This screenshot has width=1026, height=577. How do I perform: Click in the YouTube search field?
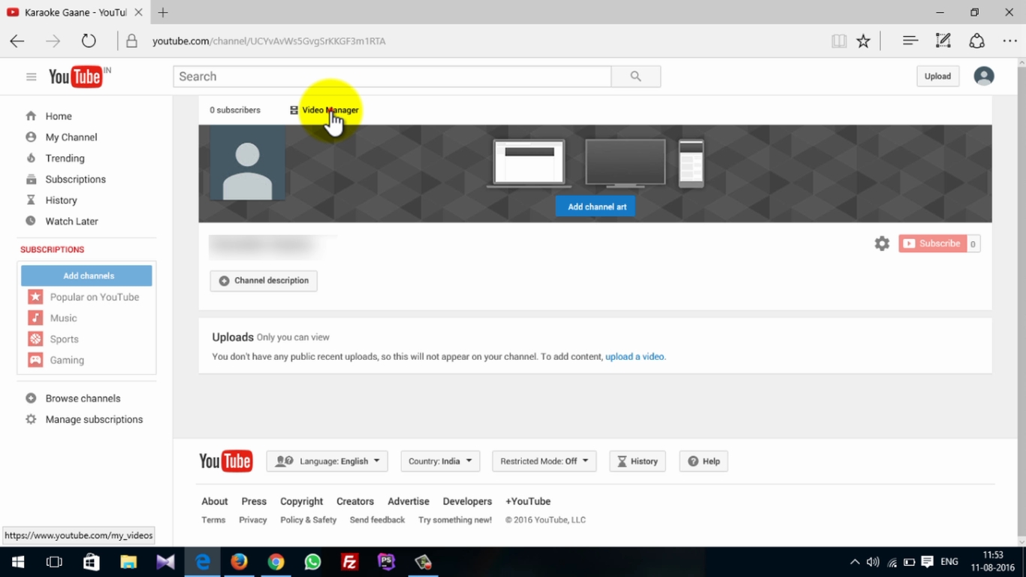pyautogui.click(x=392, y=77)
